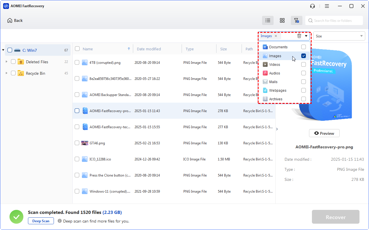369x230 pixels.
Task: Click the 4TB (corrupted).png file icon
Action: tap(84, 62)
